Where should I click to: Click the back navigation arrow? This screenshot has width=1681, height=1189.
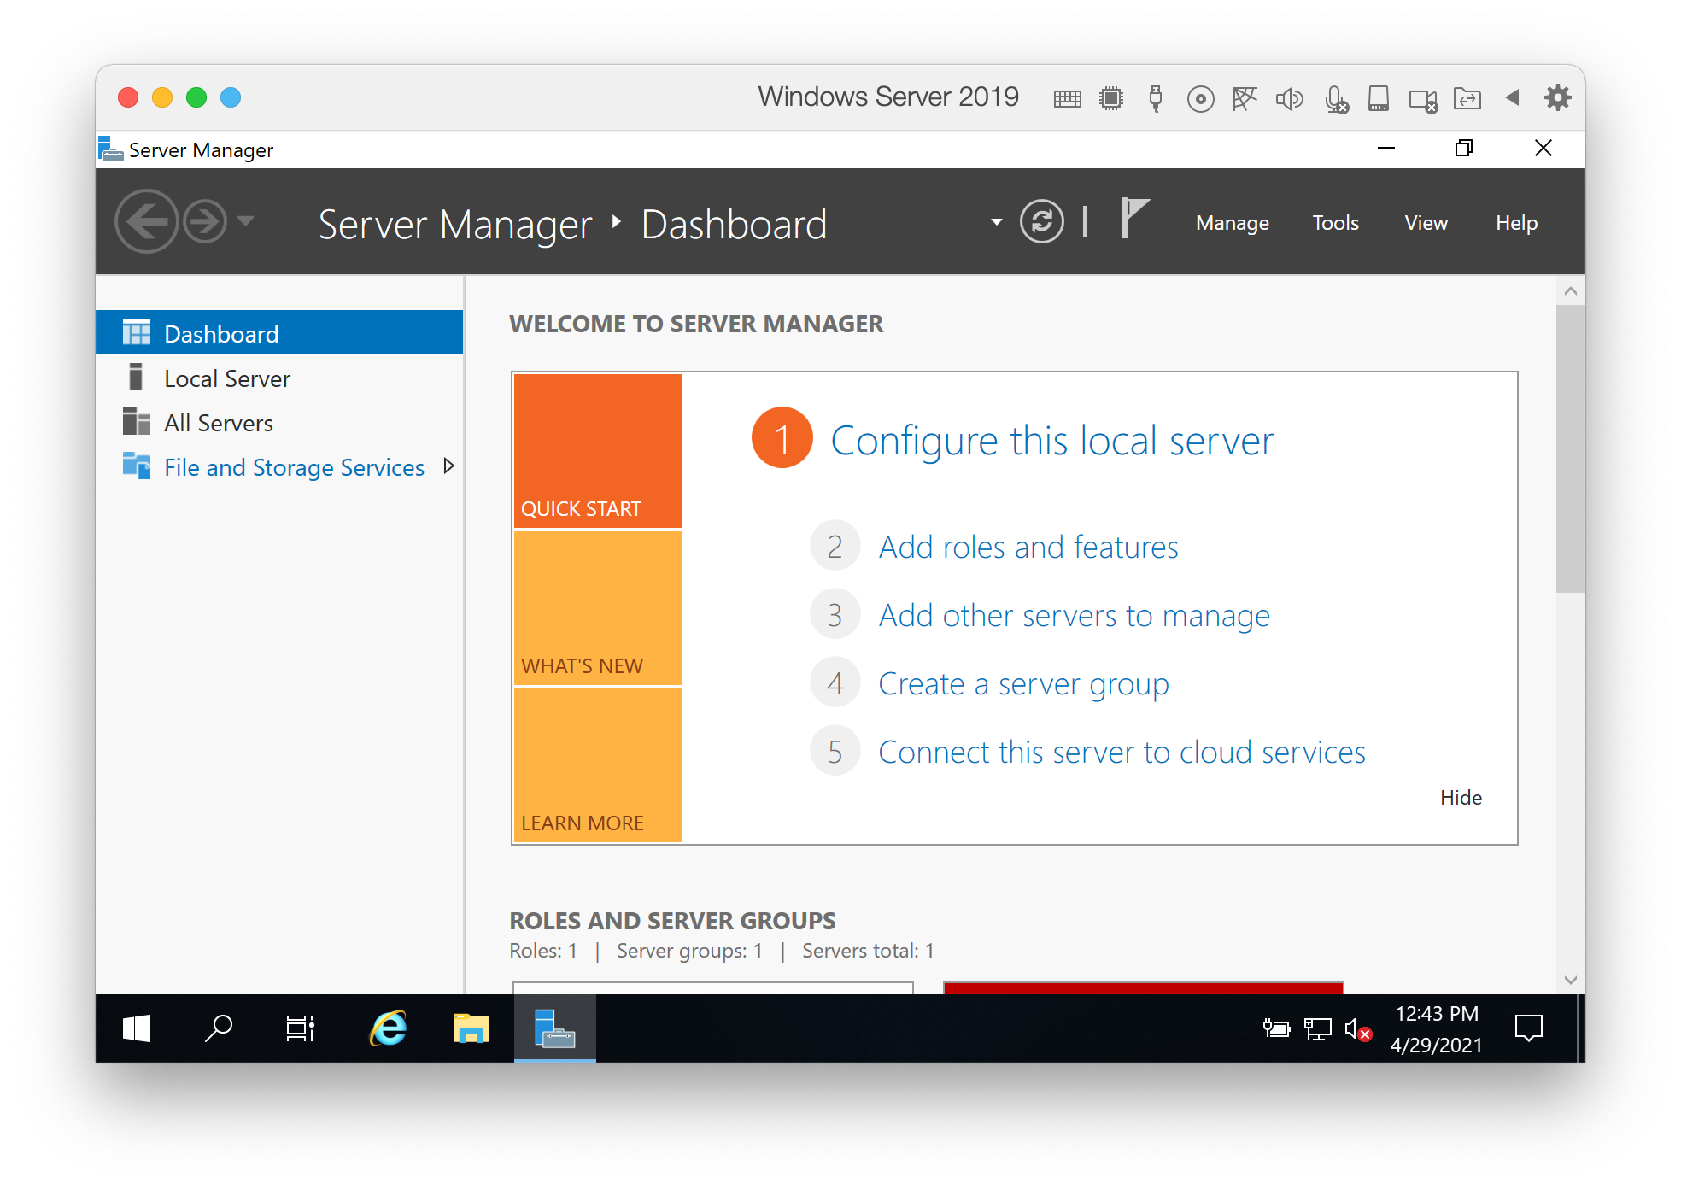coord(147,222)
